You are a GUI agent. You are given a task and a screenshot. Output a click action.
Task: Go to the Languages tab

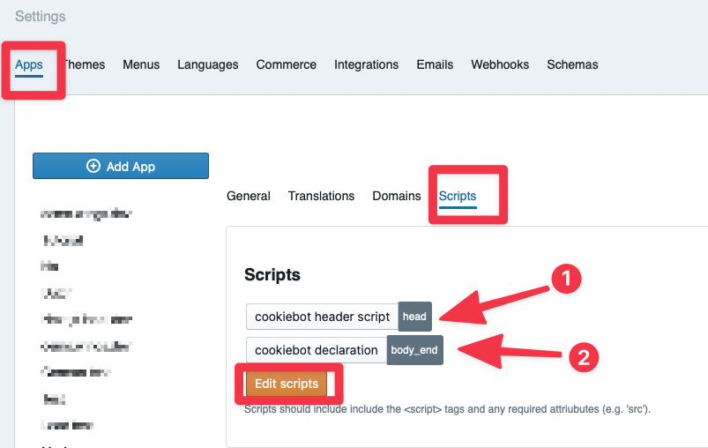(207, 64)
